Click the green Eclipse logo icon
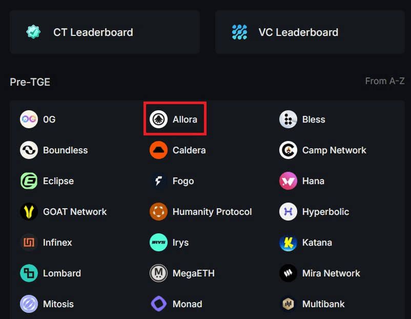This screenshot has height=319, width=411. [29, 181]
